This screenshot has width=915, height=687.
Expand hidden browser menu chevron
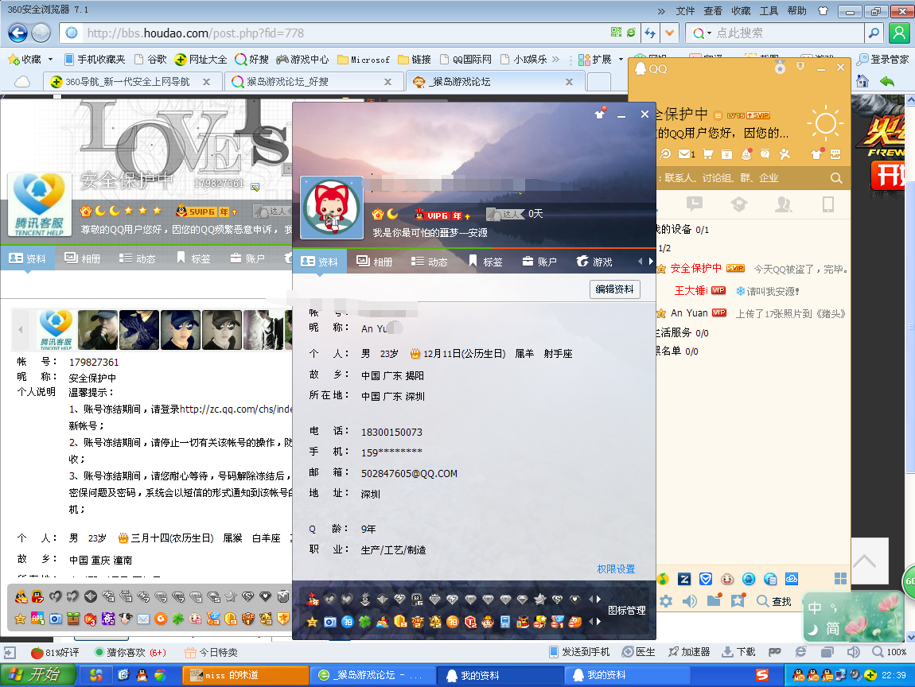tap(661, 11)
